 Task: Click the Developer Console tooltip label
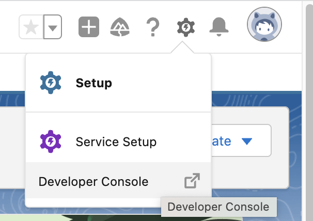click(219, 207)
